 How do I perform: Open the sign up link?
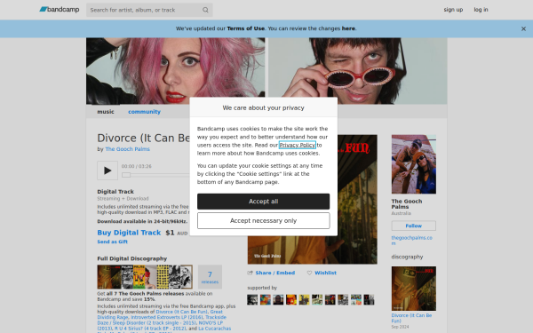pos(453,10)
